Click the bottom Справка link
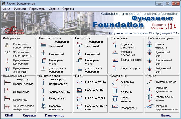This screenshot has height=119, width=181. pyautogui.click(x=29, y=115)
